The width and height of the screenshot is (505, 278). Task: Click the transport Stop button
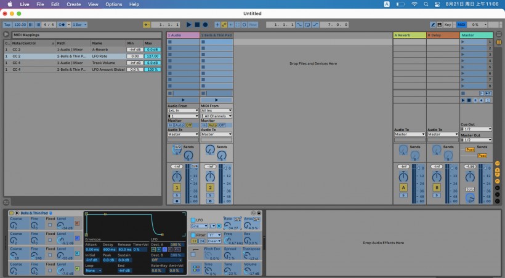coord(197,25)
